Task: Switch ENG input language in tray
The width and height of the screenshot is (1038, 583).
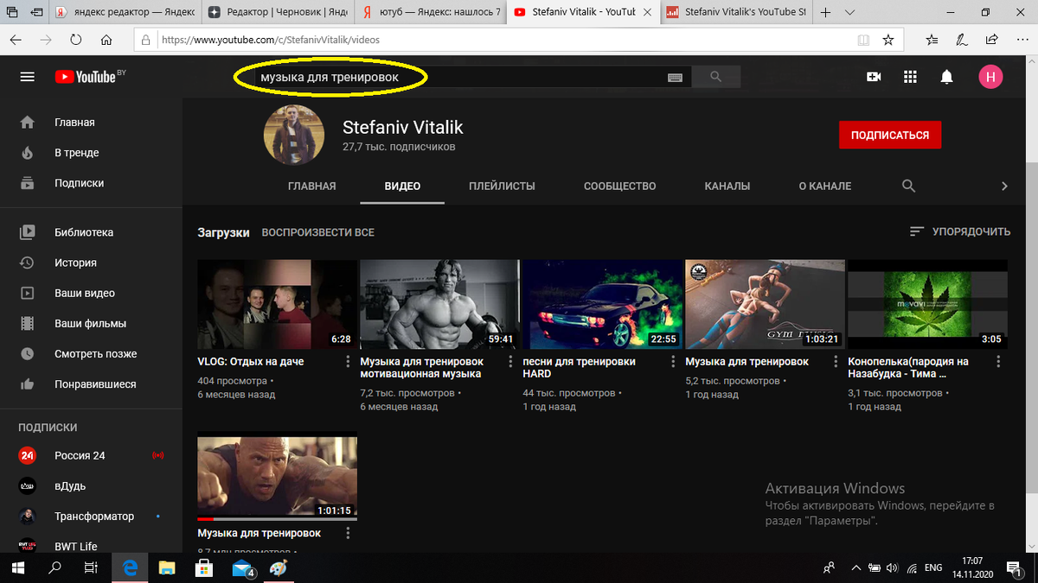Action: coord(933,568)
